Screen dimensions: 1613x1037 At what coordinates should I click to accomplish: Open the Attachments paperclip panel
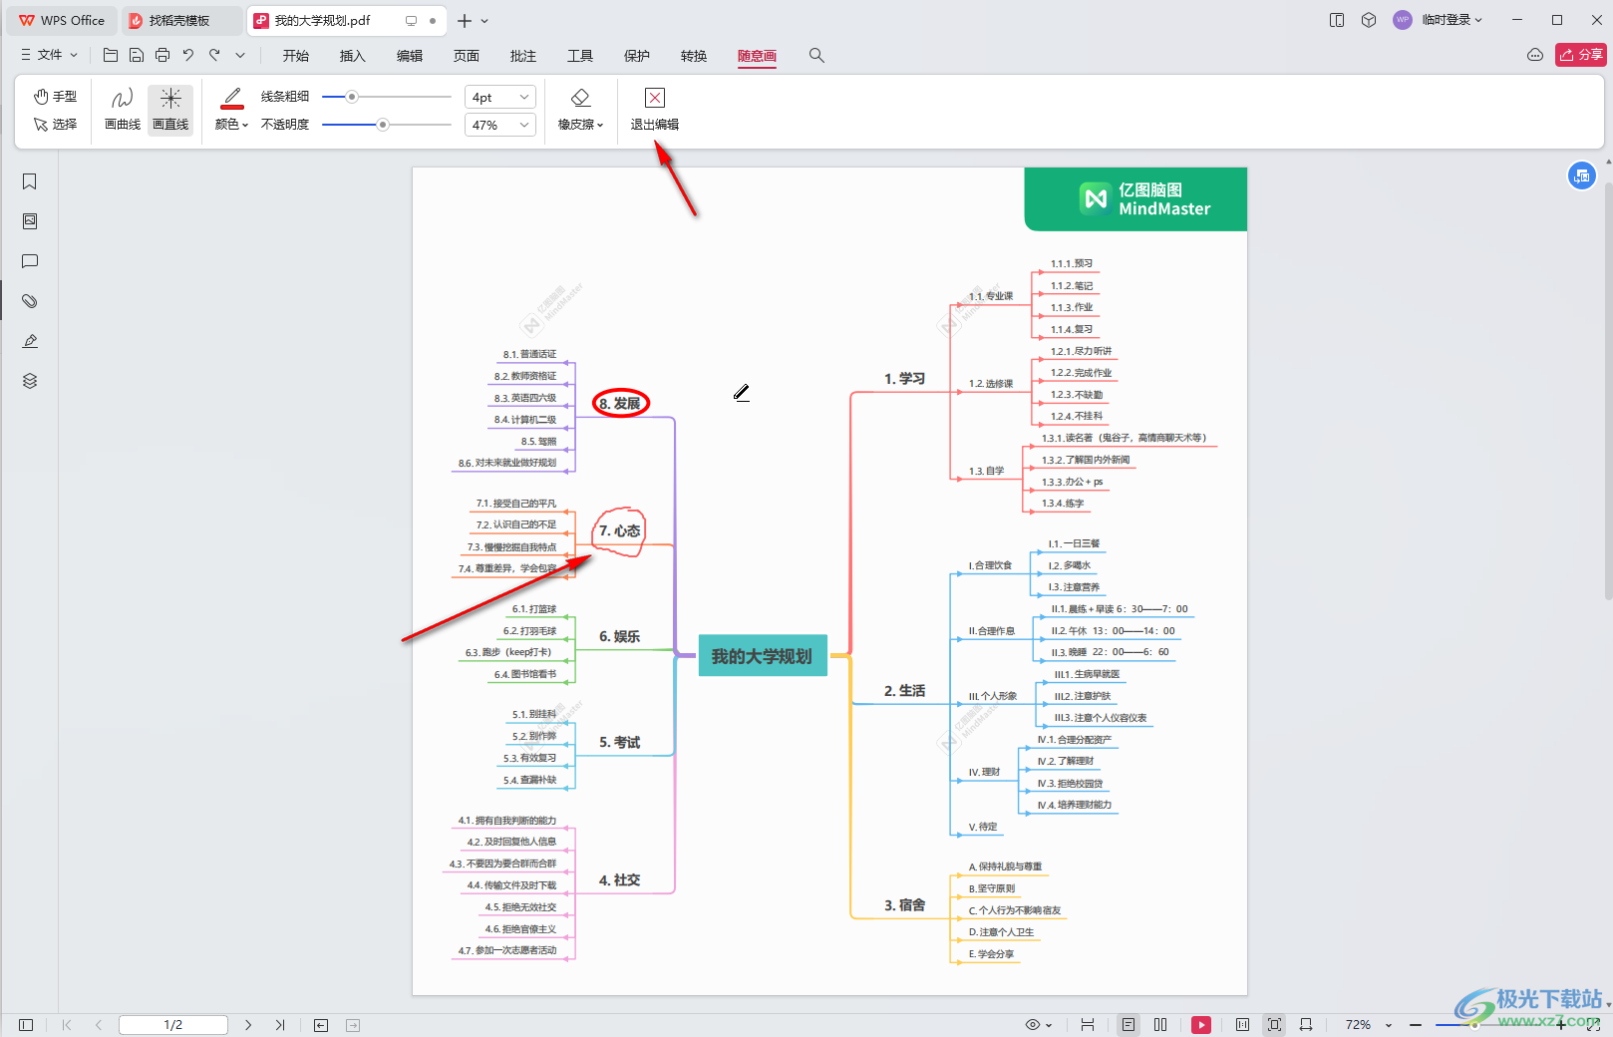pyautogui.click(x=30, y=301)
